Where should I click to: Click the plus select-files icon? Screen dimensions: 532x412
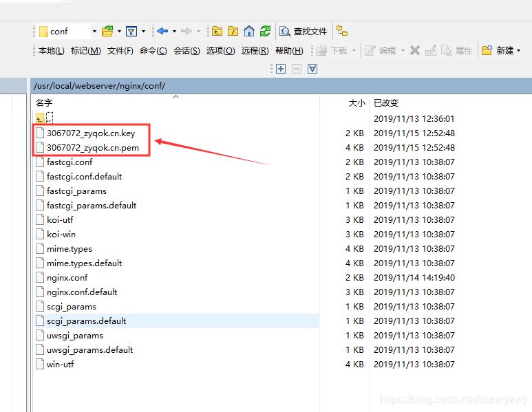(x=281, y=69)
